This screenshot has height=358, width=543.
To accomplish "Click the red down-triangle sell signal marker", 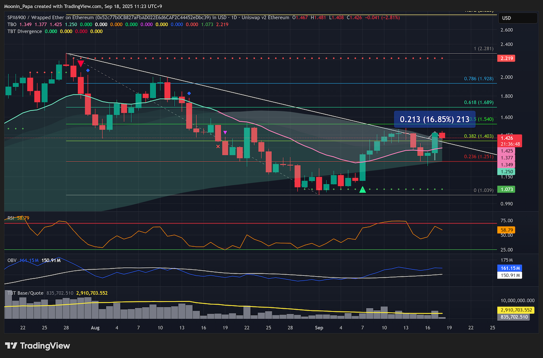I will coord(80,64).
